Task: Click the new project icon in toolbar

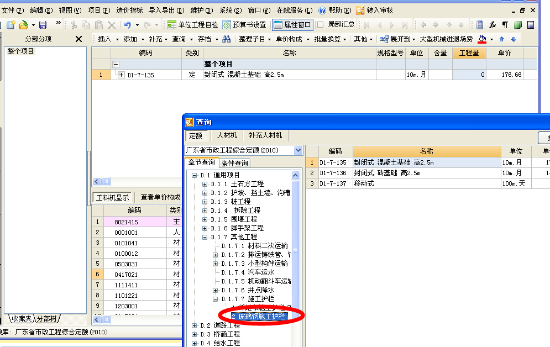Action: click(11, 25)
